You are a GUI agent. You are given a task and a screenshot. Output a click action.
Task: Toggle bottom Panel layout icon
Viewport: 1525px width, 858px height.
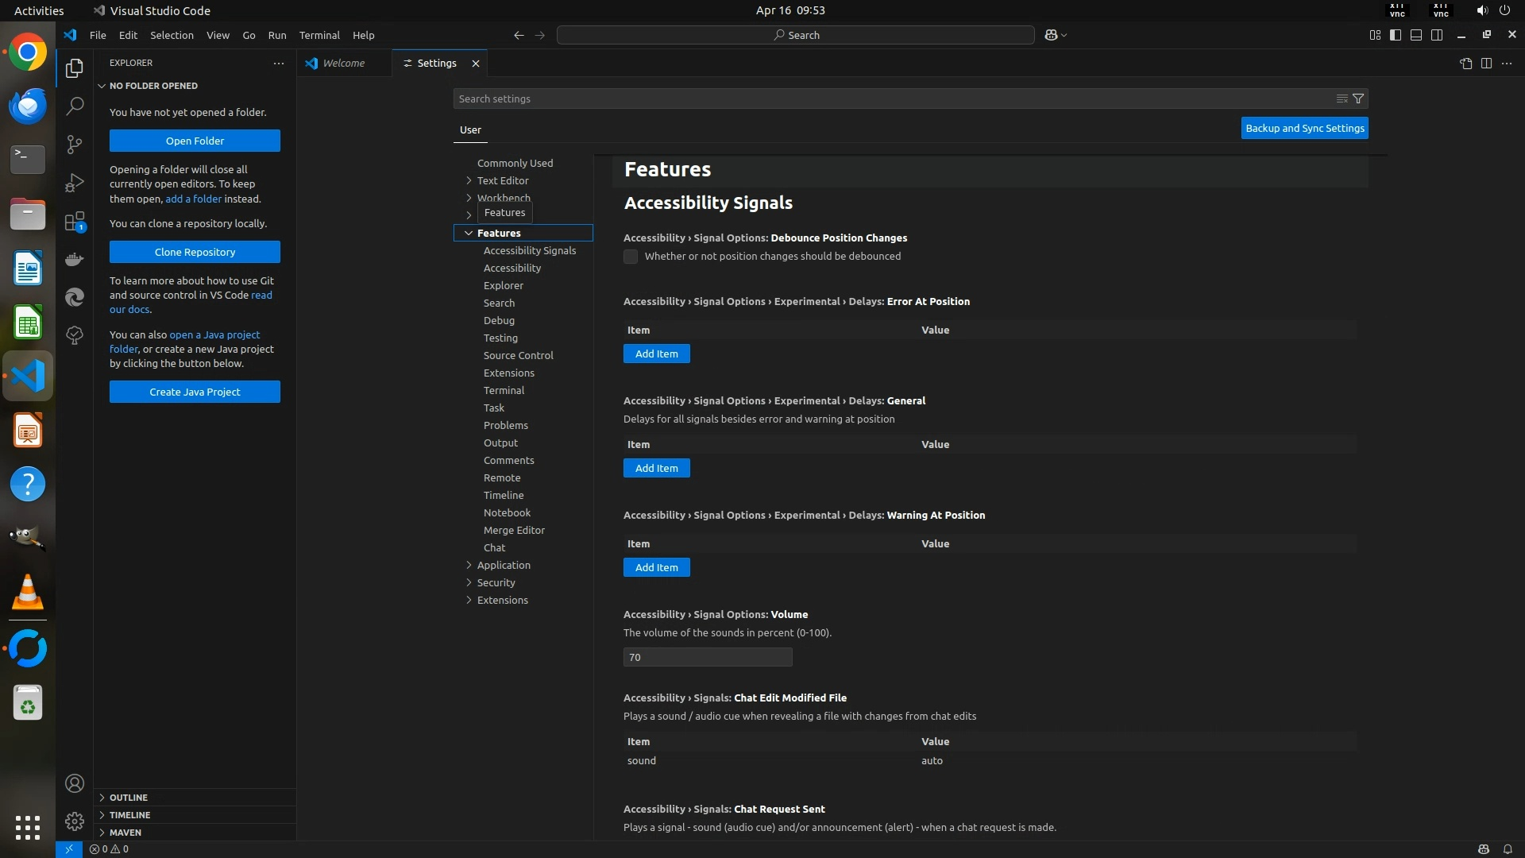(1416, 35)
